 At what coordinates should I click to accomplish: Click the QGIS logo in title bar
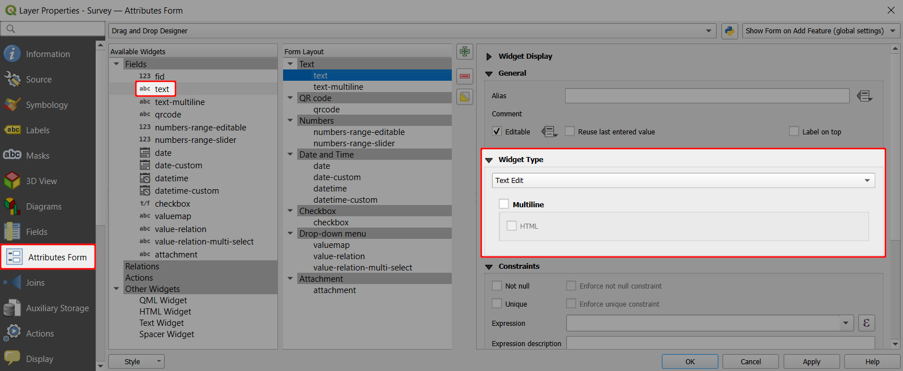click(x=10, y=10)
